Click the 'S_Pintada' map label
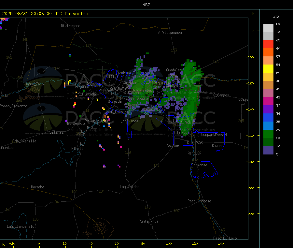Viewport: 293px width, 248px height. [87, 94]
